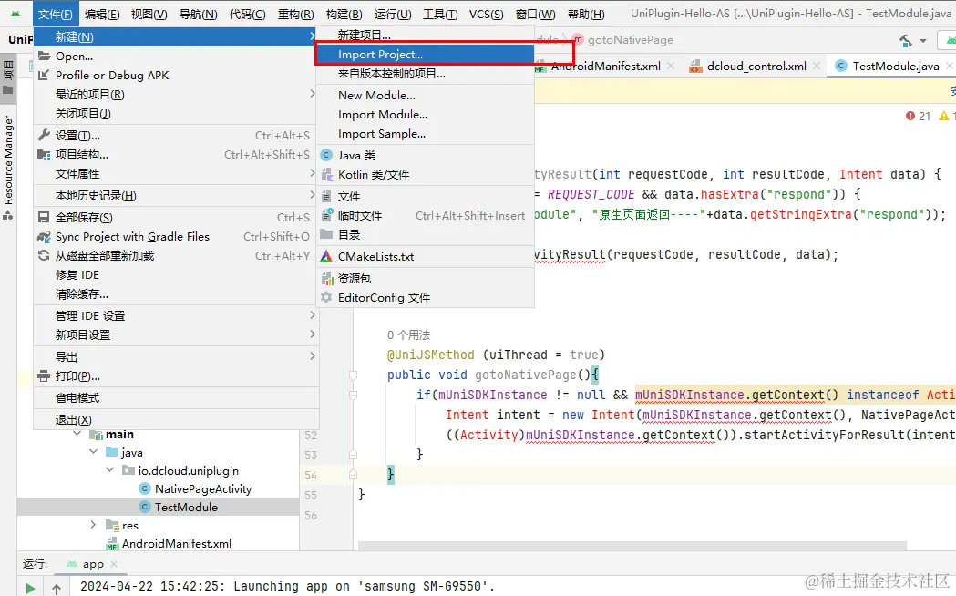This screenshot has height=596, width=956.
Task: Collapse the java folder in project tree
Action: 93,452
